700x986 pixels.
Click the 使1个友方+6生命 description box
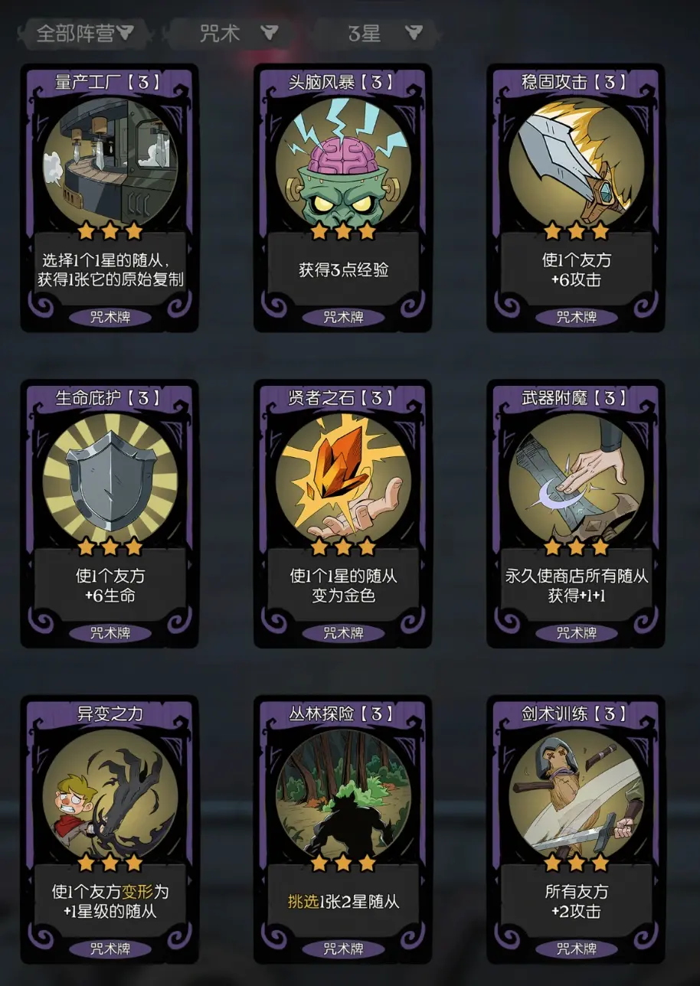click(110, 585)
